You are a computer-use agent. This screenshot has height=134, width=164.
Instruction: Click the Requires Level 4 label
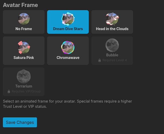115,60
